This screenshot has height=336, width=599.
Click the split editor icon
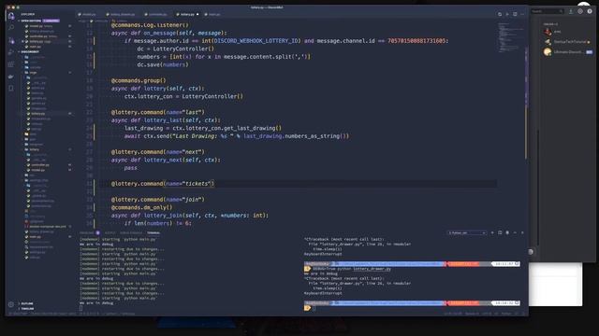click(x=515, y=14)
